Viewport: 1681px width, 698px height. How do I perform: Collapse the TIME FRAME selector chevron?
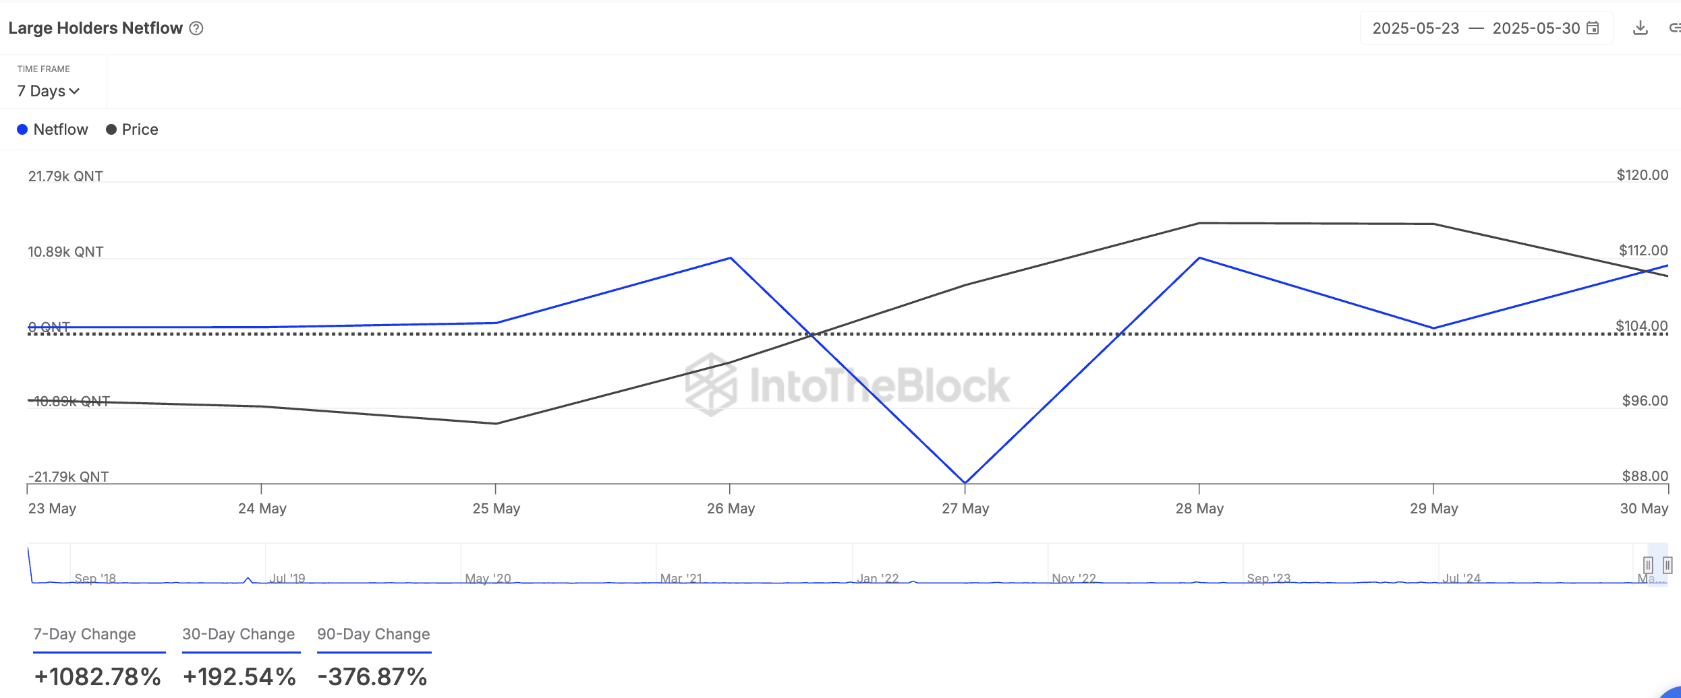point(75,90)
